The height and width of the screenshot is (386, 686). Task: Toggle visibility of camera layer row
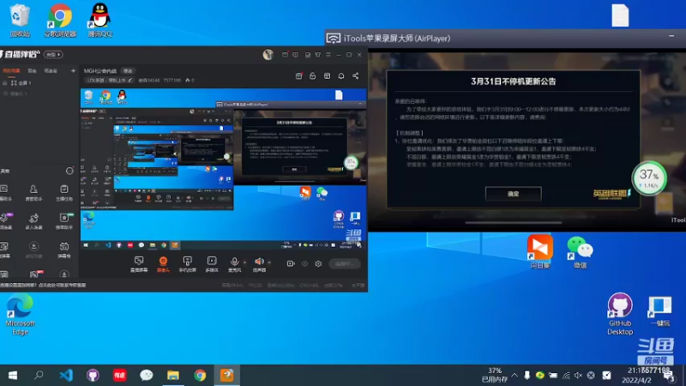[5, 93]
